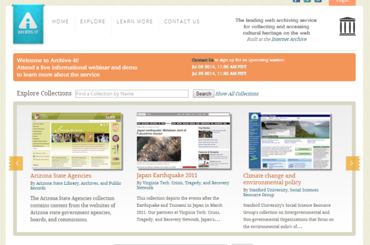
Task: Open the Show All Collections link
Action: click(x=237, y=94)
